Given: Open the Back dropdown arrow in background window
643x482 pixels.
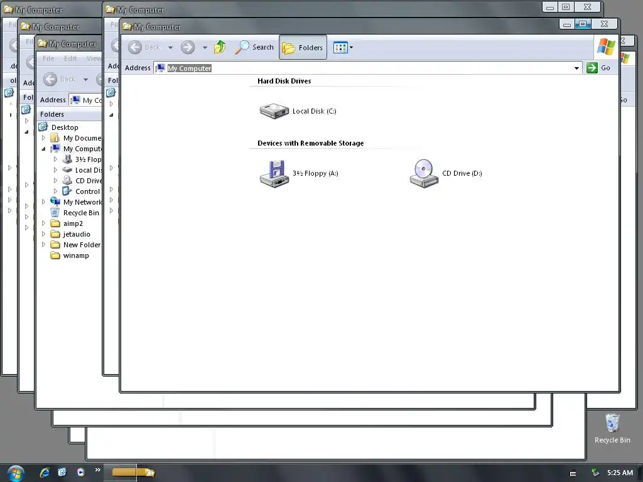Looking at the screenshot, I should [x=85, y=79].
